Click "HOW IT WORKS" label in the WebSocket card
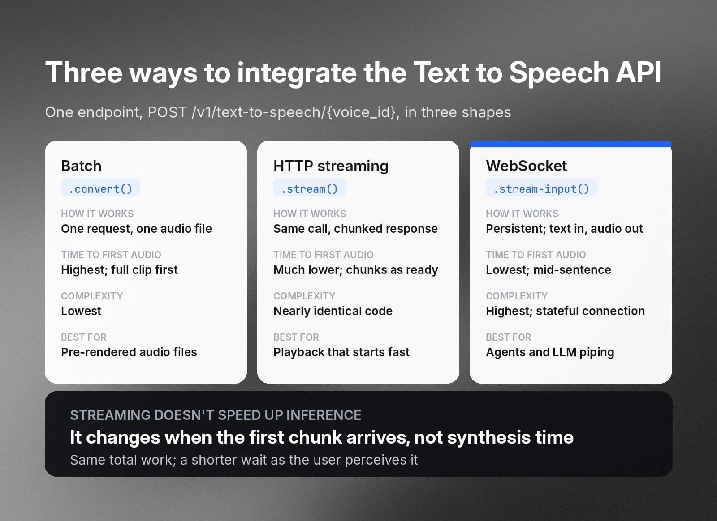The height and width of the screenshot is (521, 717). (x=522, y=214)
